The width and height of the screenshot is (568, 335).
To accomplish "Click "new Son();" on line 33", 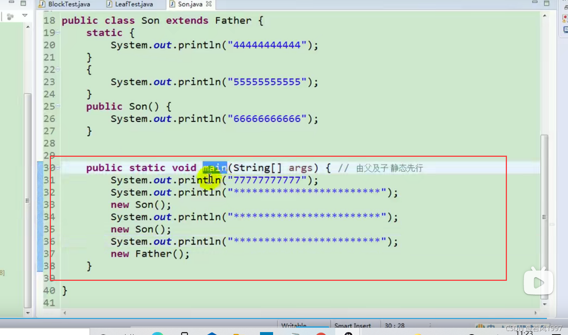I will click(141, 205).
